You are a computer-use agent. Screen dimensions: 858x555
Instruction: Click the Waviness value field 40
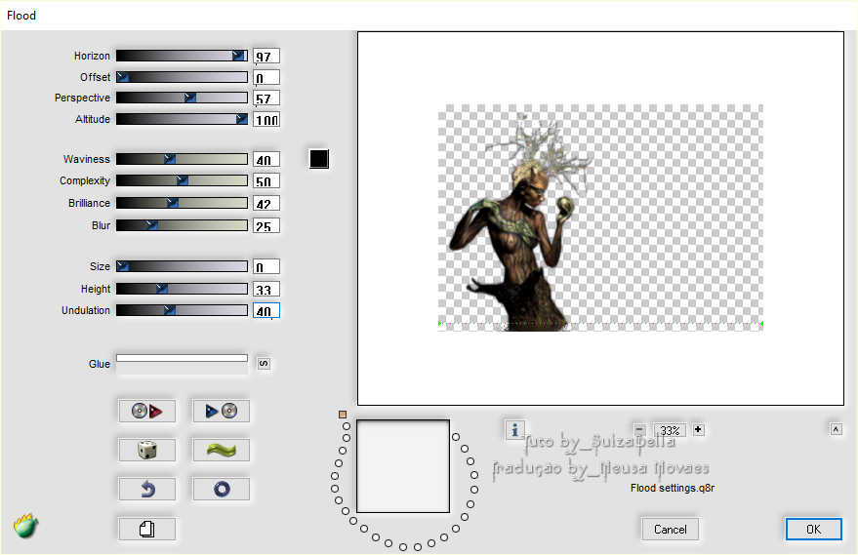266,159
